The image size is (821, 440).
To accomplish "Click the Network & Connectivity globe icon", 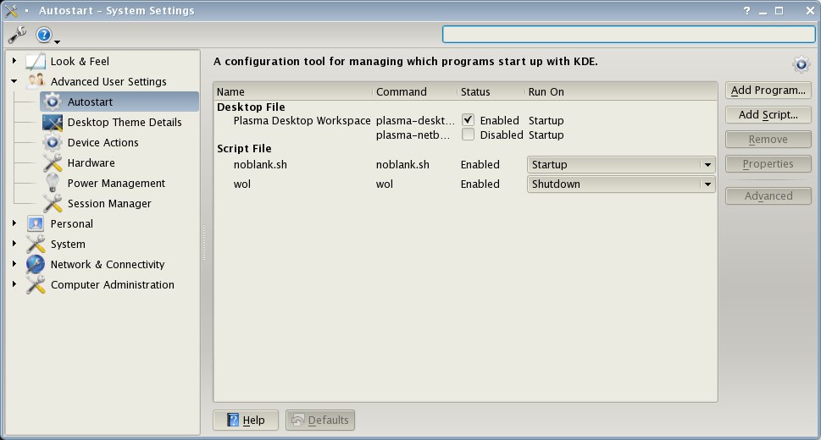I will click(x=36, y=265).
